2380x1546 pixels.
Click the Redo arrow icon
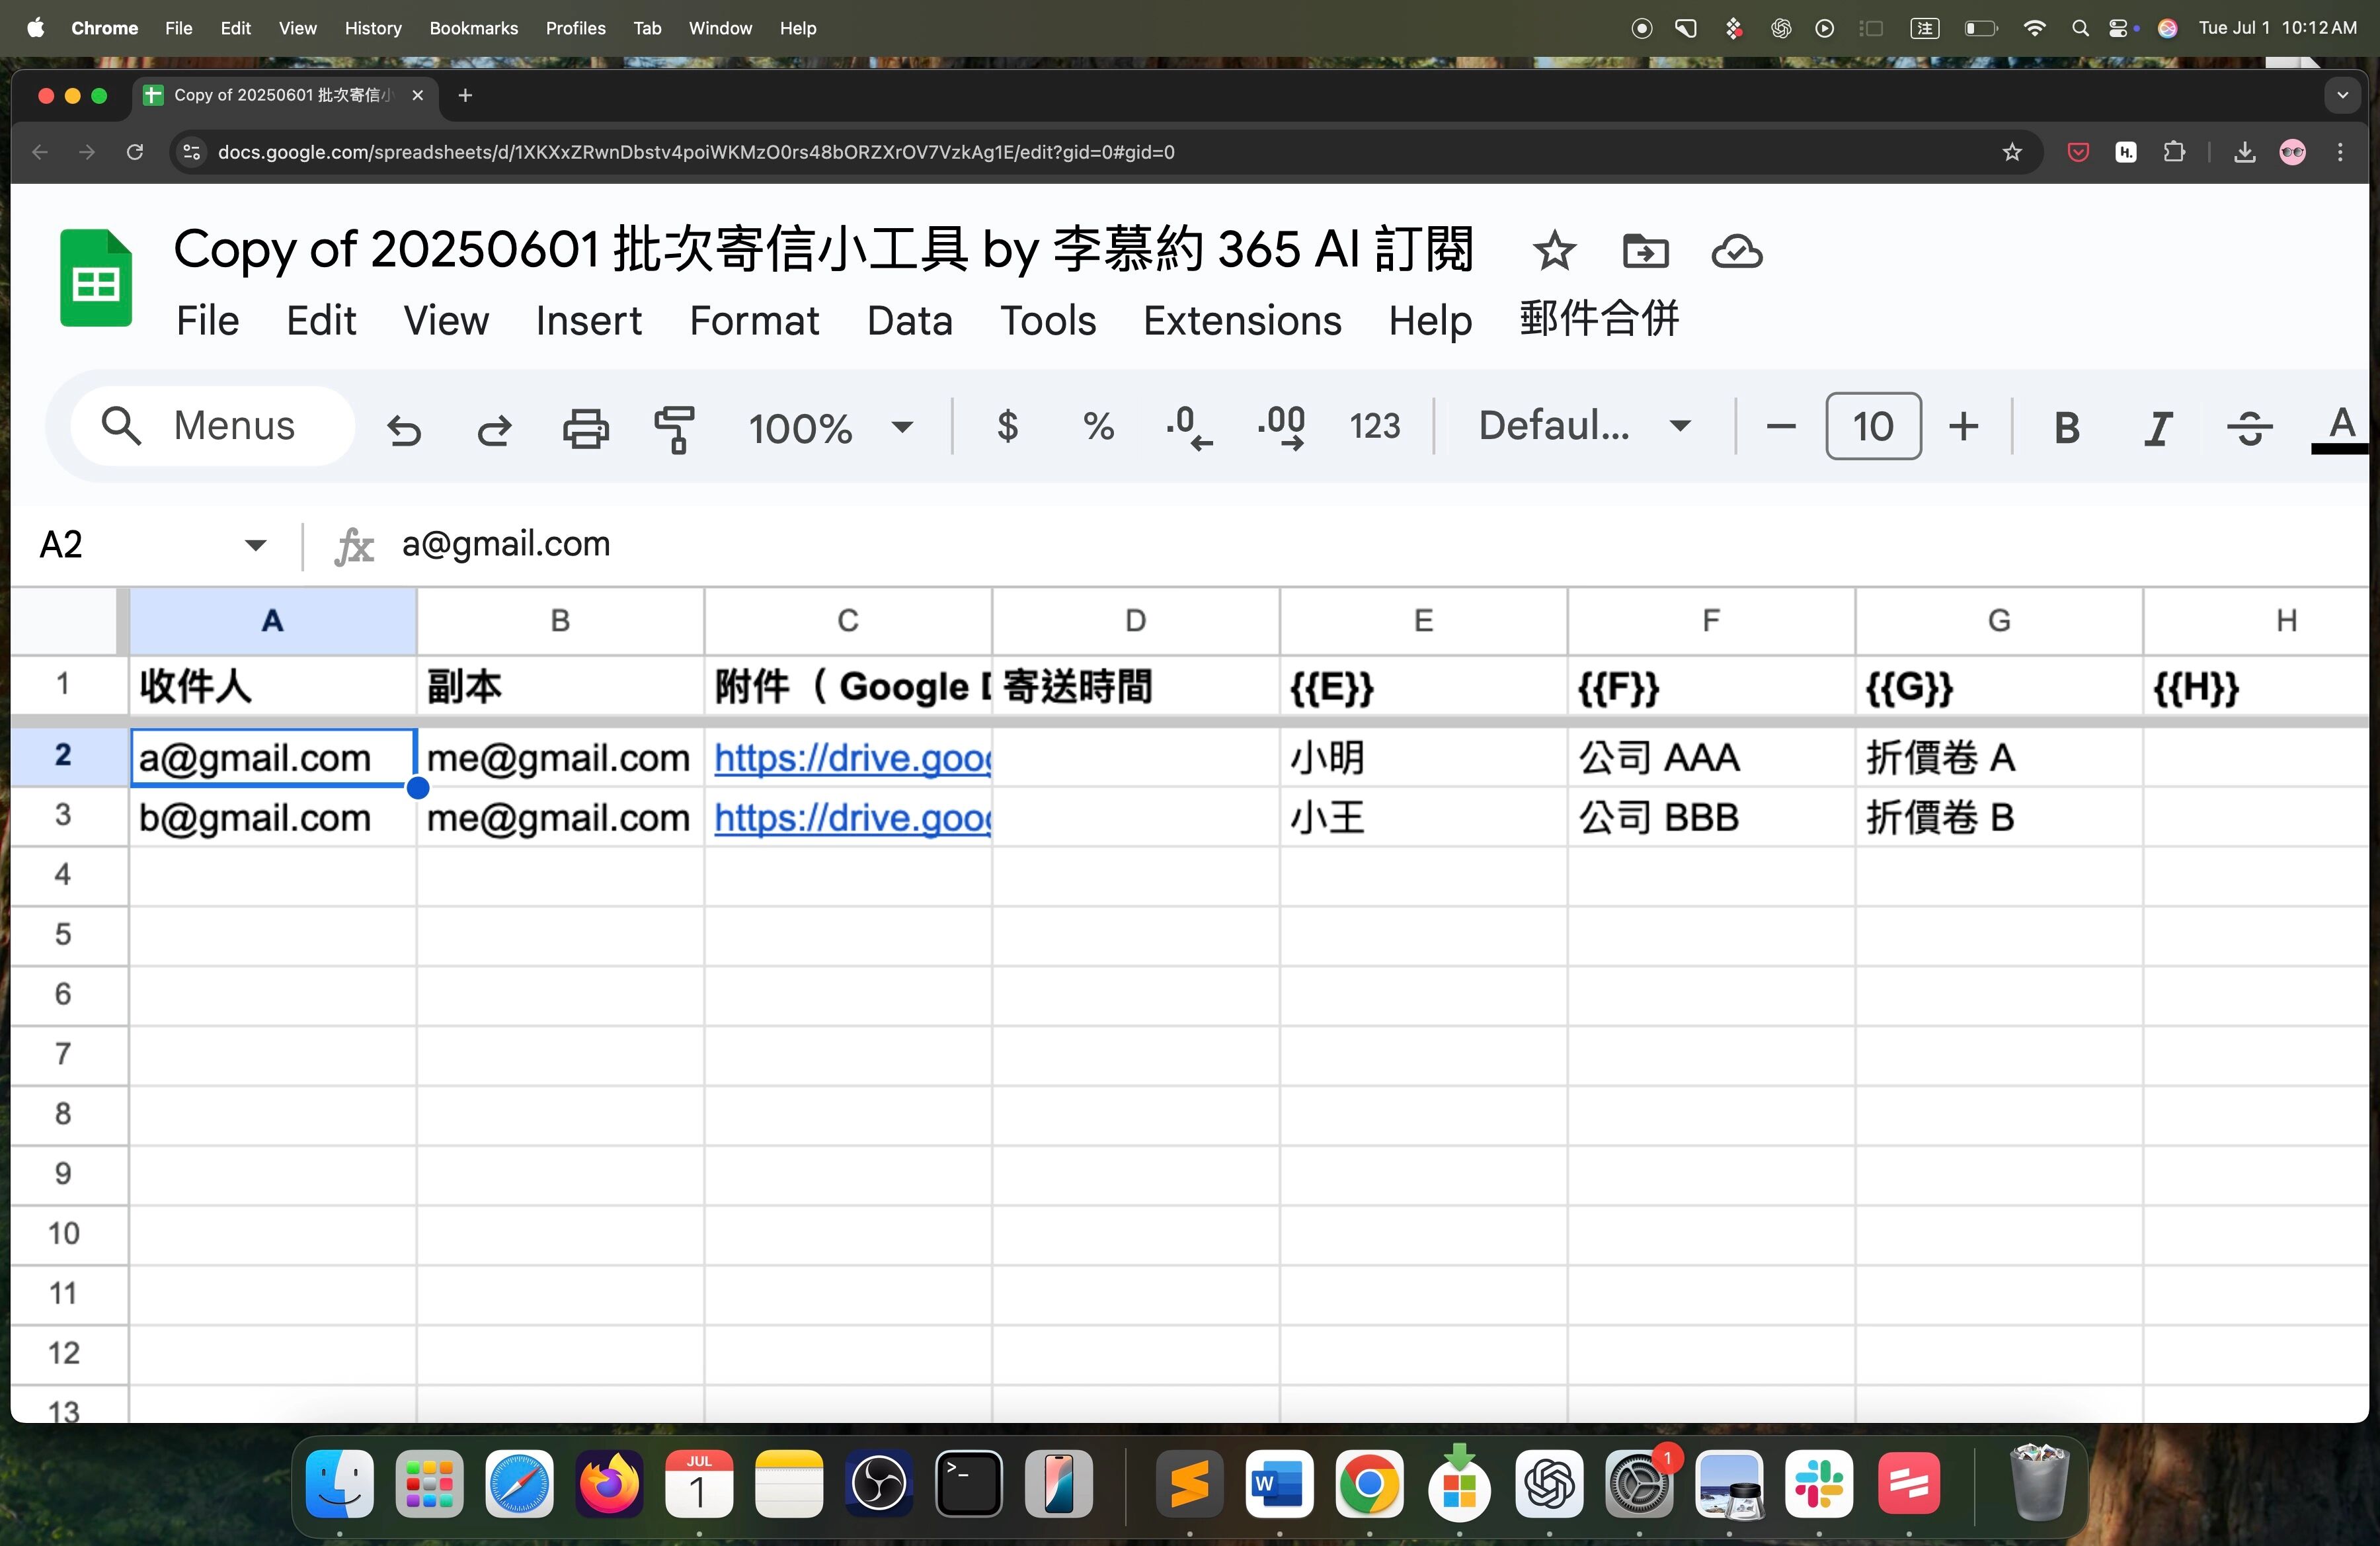pos(494,429)
